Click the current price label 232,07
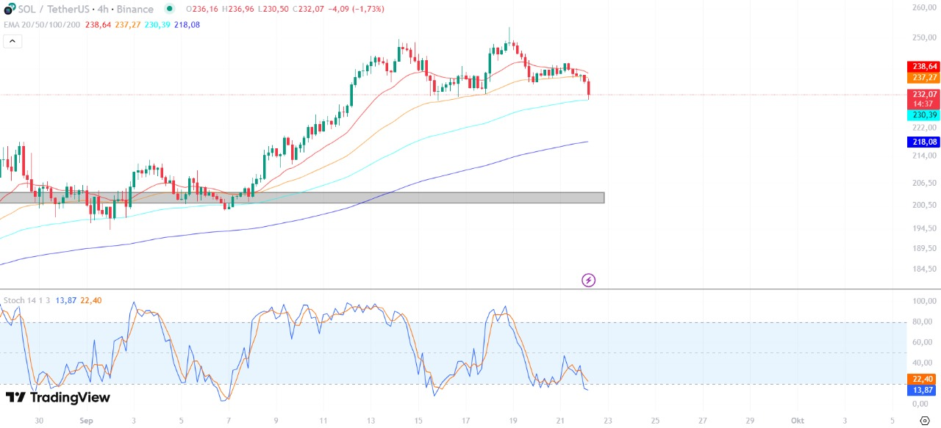 923,94
